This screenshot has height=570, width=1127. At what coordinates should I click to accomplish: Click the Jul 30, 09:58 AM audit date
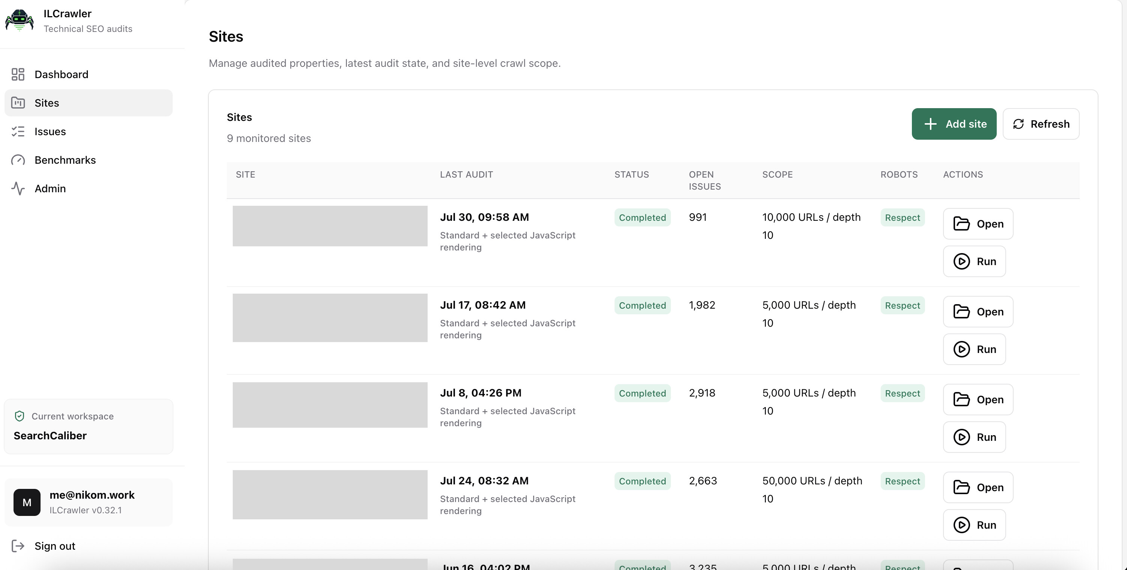tap(484, 217)
